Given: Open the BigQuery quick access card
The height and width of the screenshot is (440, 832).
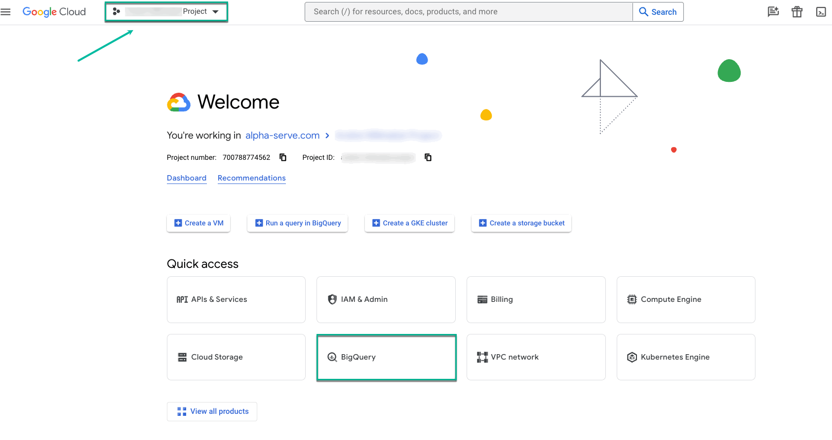Looking at the screenshot, I should (386, 357).
